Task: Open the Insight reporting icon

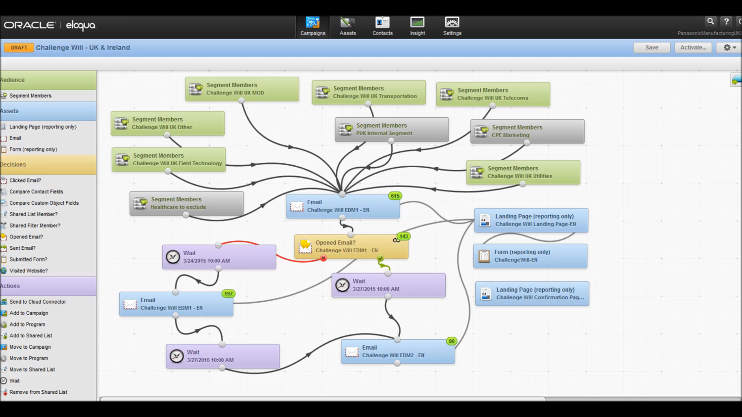Action: click(417, 26)
